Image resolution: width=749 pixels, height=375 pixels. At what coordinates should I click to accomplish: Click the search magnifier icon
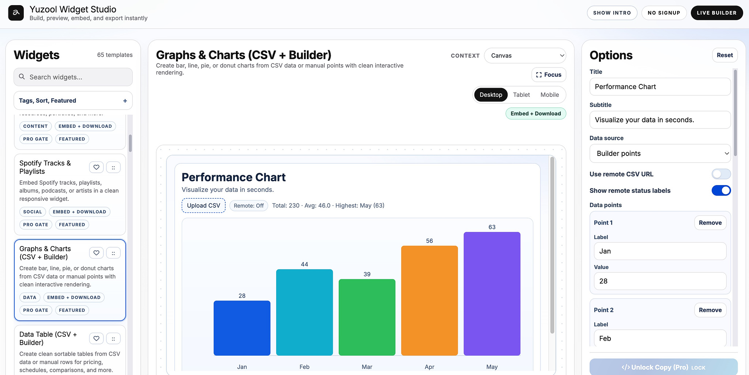point(22,77)
